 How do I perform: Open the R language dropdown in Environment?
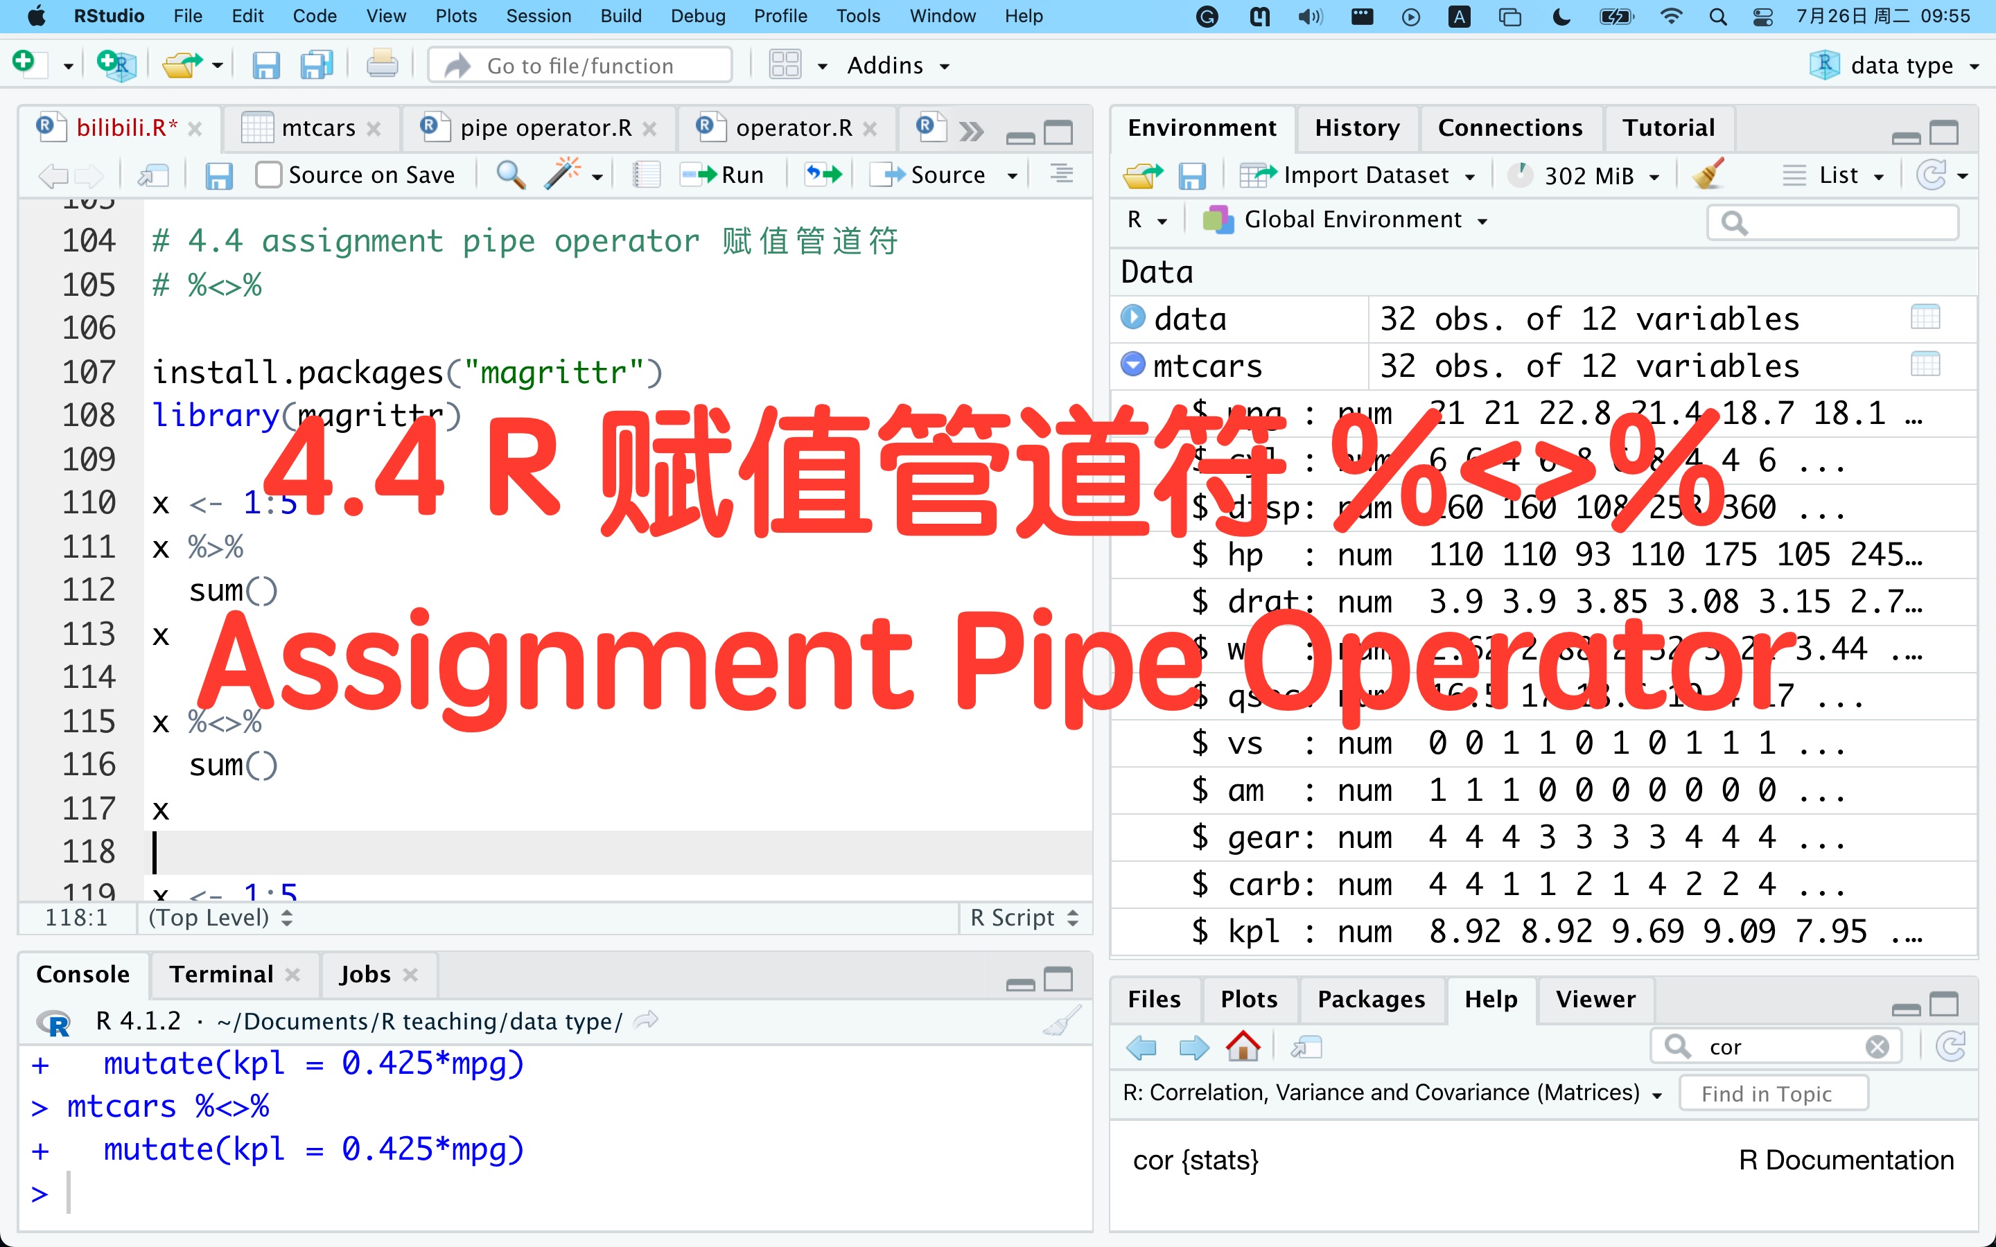1146,220
